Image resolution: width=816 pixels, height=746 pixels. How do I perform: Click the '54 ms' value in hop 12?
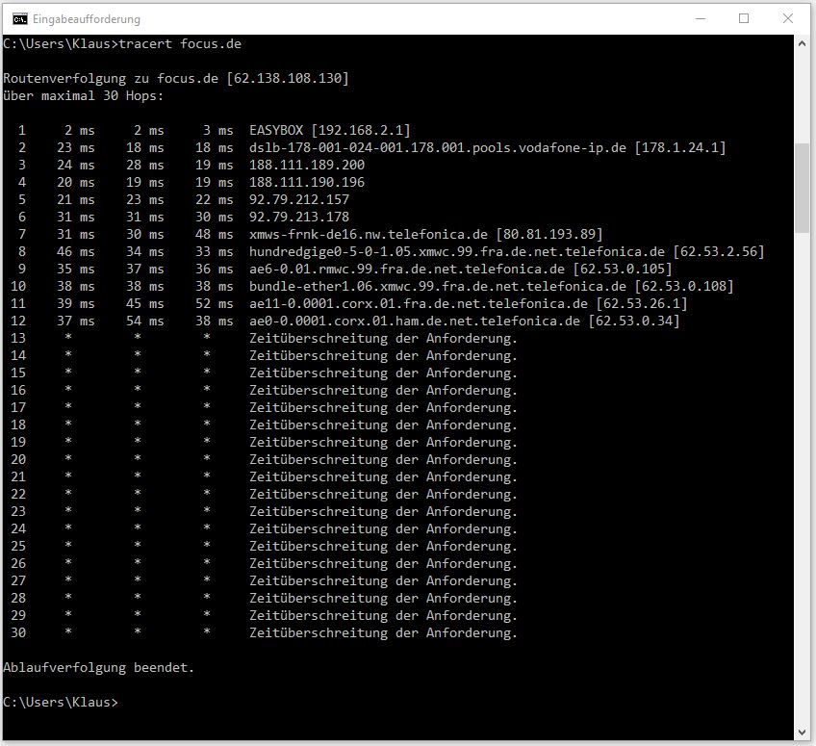(144, 321)
